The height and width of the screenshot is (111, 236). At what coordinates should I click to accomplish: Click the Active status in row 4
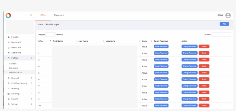[144, 66]
